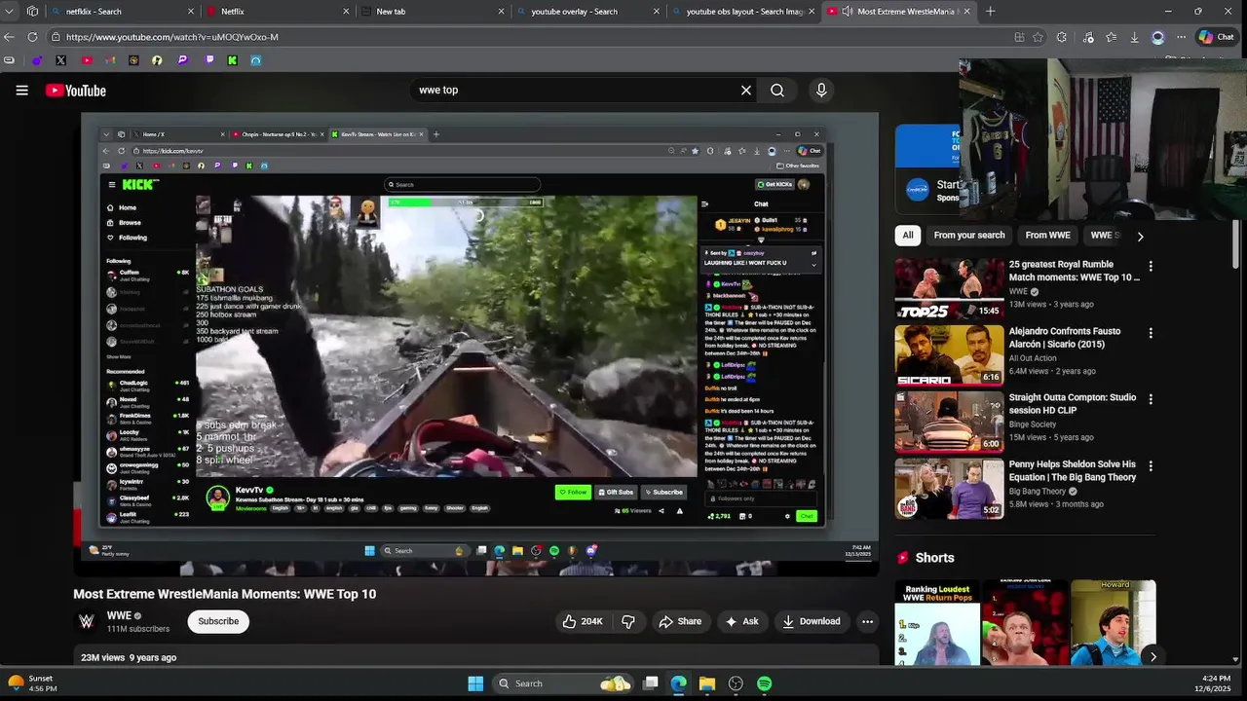
Task: Like the video with thumbs up
Action: click(583, 621)
